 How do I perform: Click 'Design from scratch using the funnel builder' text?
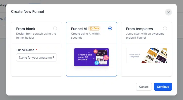point(36,36)
